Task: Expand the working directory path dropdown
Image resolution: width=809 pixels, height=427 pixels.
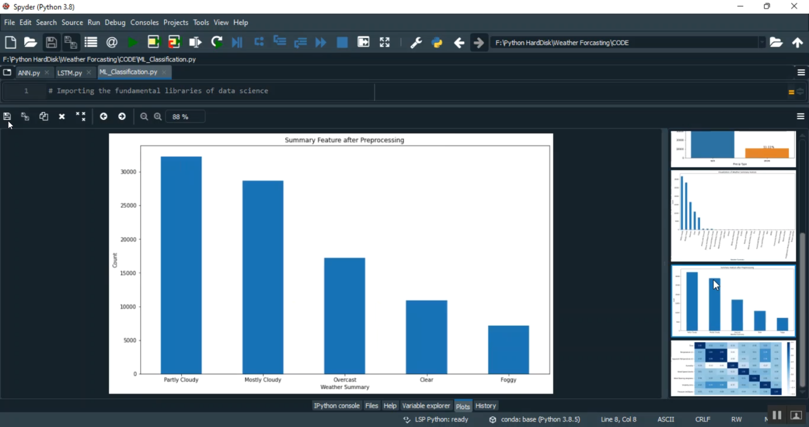Action: click(762, 43)
